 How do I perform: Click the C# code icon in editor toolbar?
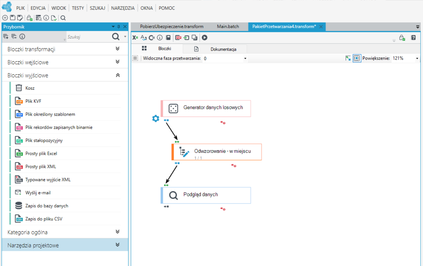[152, 38]
